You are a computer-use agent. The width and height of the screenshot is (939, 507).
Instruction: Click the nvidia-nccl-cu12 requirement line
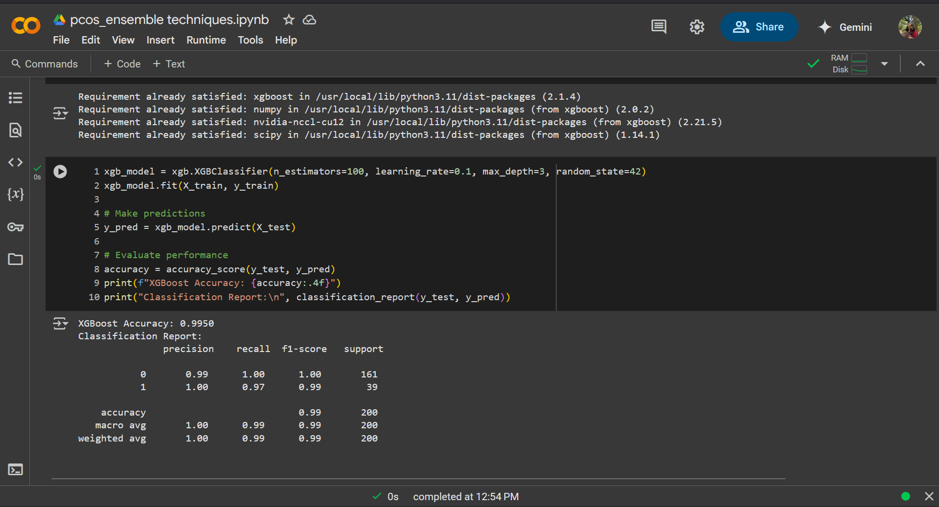click(400, 122)
